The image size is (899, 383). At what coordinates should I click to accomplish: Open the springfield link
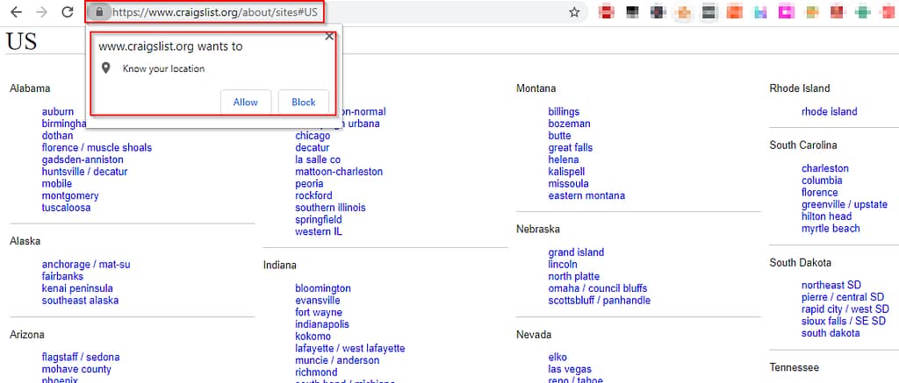click(x=318, y=220)
